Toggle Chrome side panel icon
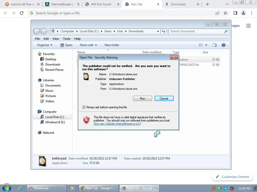 click(235, 13)
